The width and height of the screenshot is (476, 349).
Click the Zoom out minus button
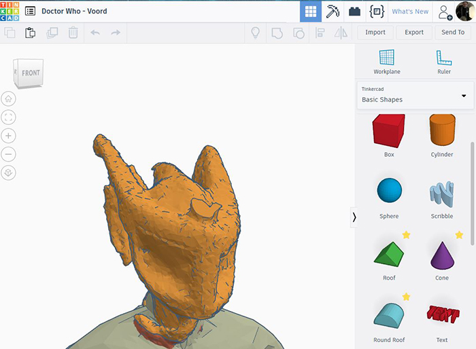8,154
